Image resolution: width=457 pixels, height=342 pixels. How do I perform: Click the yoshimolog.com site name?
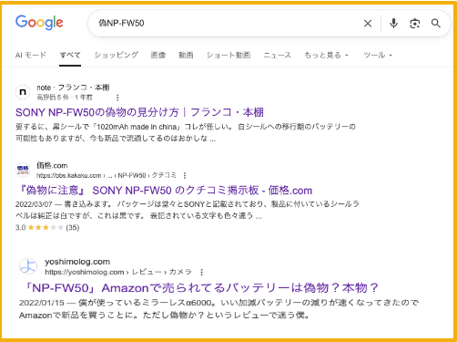(x=77, y=262)
